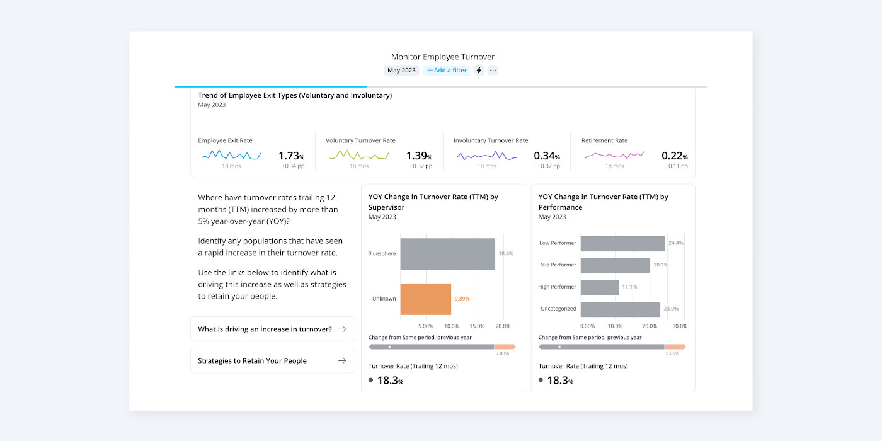
Task: Click the Supervisor chart change-range slider
Action: click(442, 346)
